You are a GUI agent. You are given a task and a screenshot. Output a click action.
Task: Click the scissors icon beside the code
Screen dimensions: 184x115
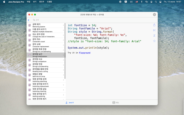click(154, 30)
